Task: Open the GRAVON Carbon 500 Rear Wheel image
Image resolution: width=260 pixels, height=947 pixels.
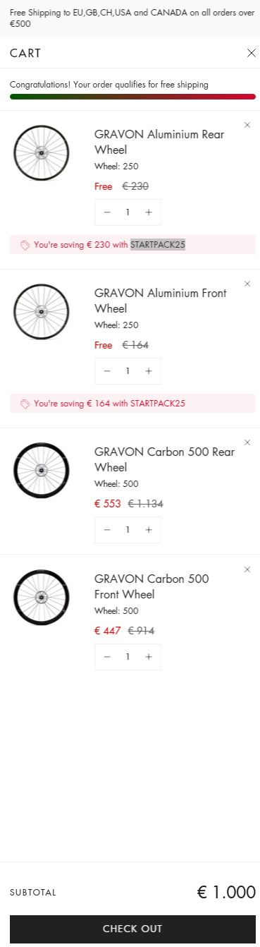Action: click(x=42, y=471)
